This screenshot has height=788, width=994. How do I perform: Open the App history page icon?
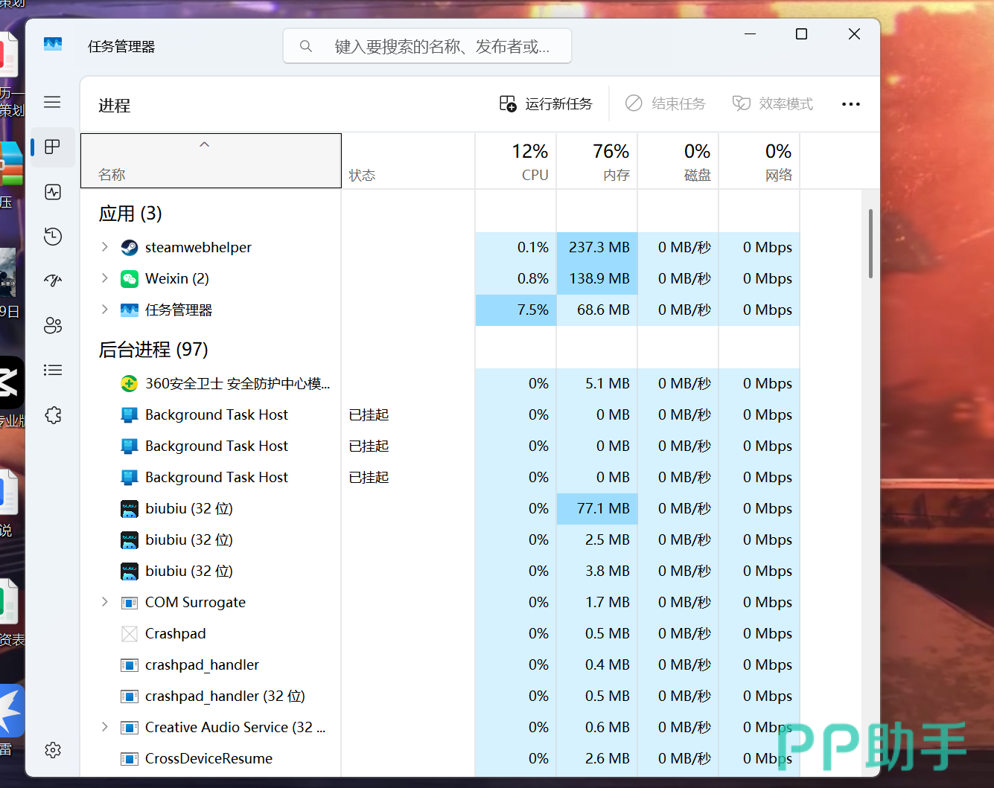pos(53,237)
